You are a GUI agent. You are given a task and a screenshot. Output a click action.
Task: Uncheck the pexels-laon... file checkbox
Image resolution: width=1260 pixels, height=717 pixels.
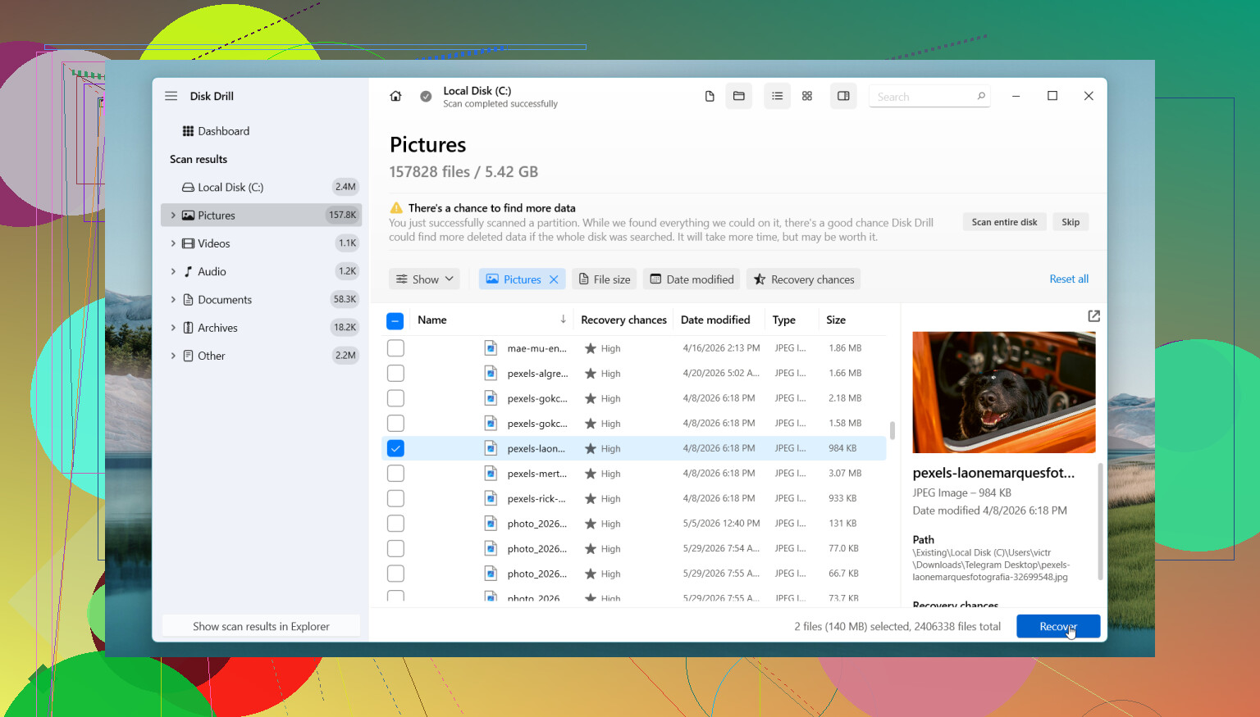(395, 448)
